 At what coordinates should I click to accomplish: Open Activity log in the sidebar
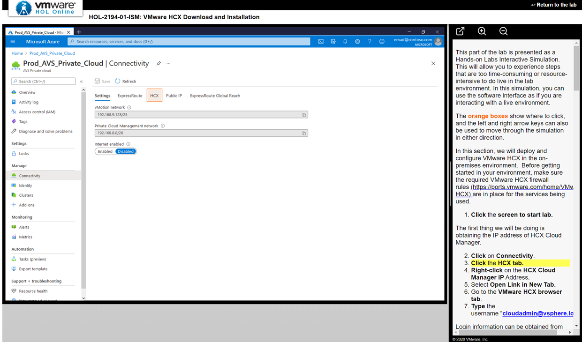click(29, 102)
